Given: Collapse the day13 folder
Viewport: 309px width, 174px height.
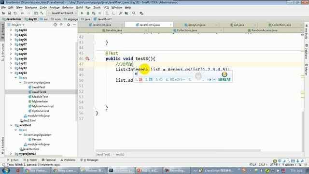Looking at the screenshot, I should 11,73.
